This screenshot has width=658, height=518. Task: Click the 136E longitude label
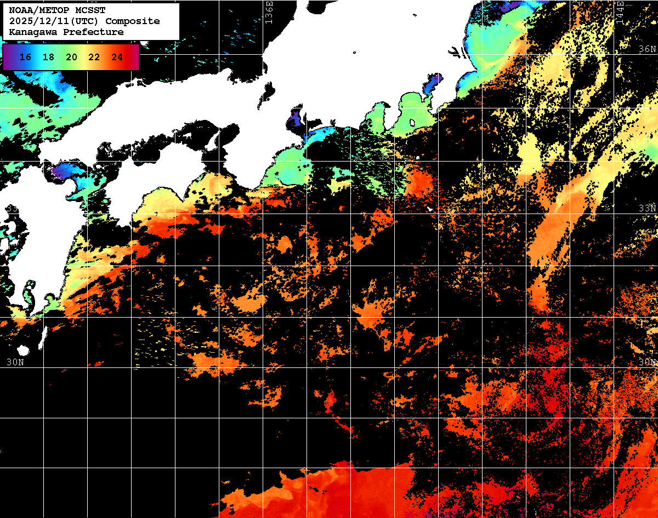pos(269,10)
